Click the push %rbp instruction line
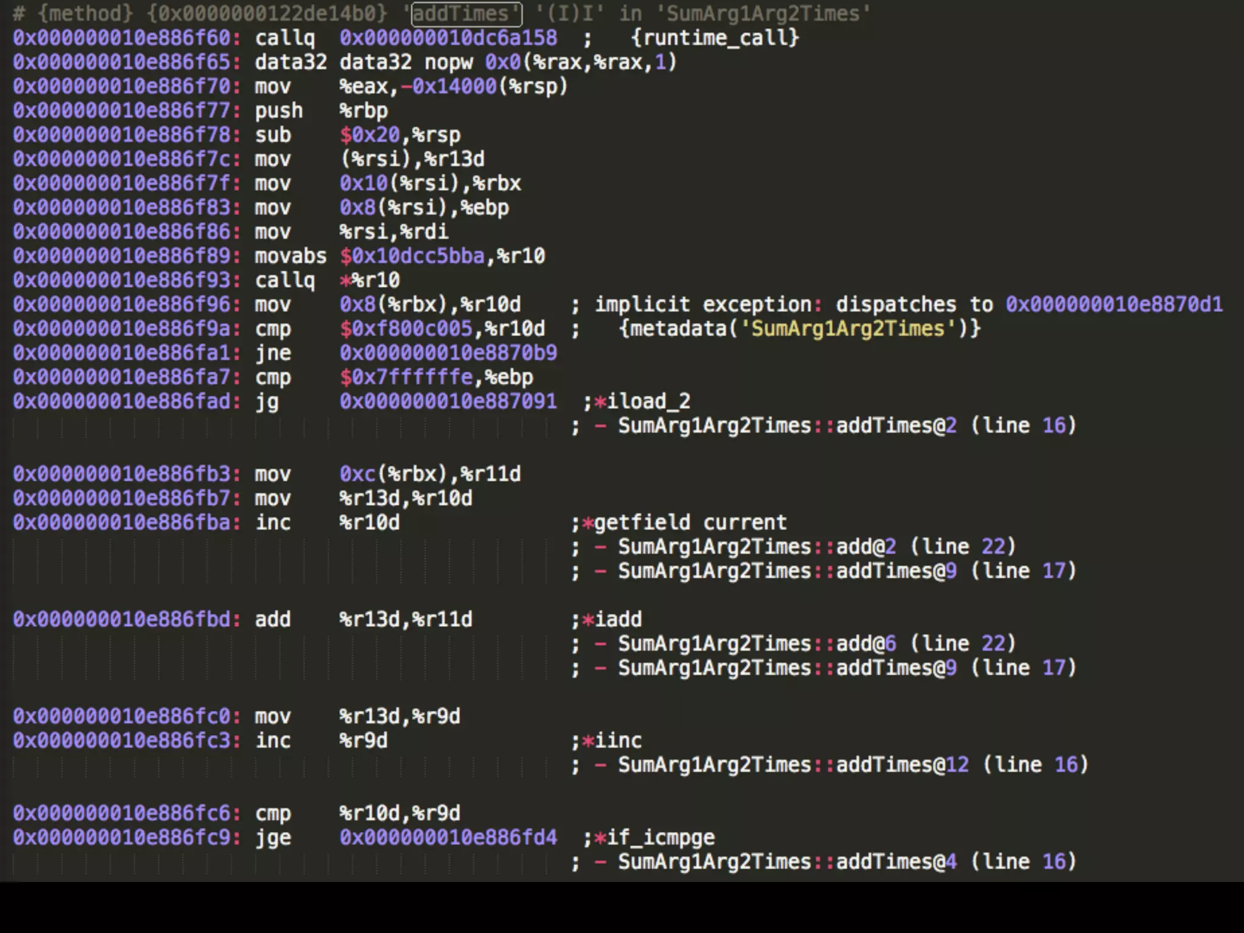 click(x=278, y=111)
